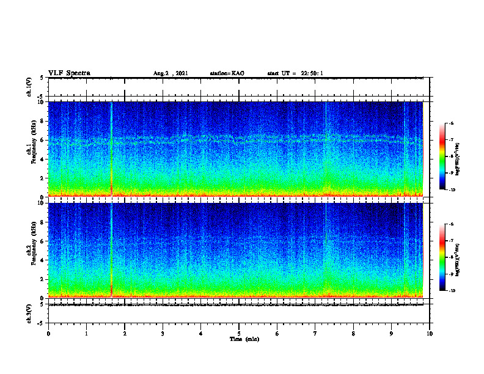Click the "Time (min)" x-axis label
The height and width of the screenshot is (374, 484).
point(244,339)
